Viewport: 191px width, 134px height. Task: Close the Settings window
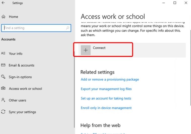[x=186, y=3]
